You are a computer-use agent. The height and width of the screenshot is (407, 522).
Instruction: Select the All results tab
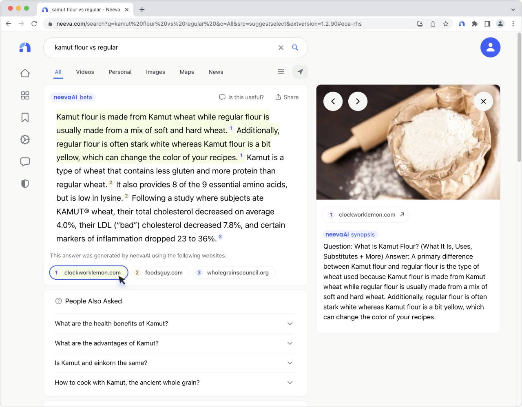tap(58, 72)
